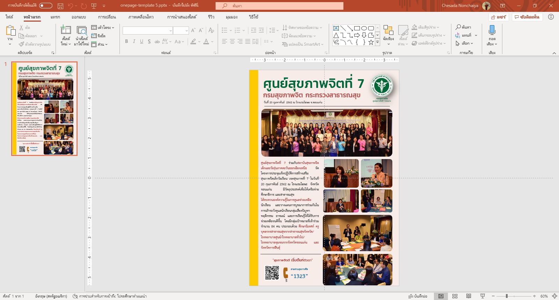Toggle text Shadow formatting
The image size is (559, 300).
[149, 41]
